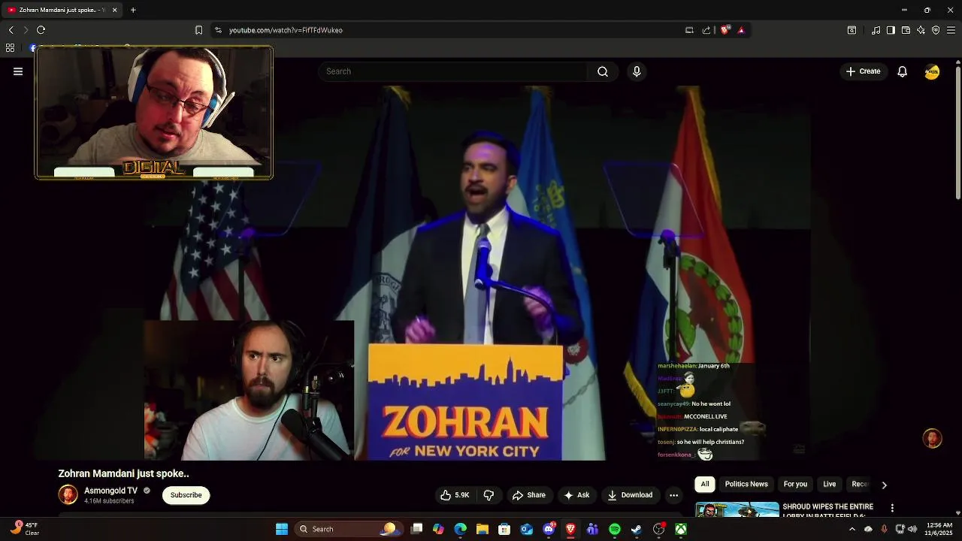Click the YouTube search magnifier button
This screenshot has width=962, height=541.
coord(603,71)
